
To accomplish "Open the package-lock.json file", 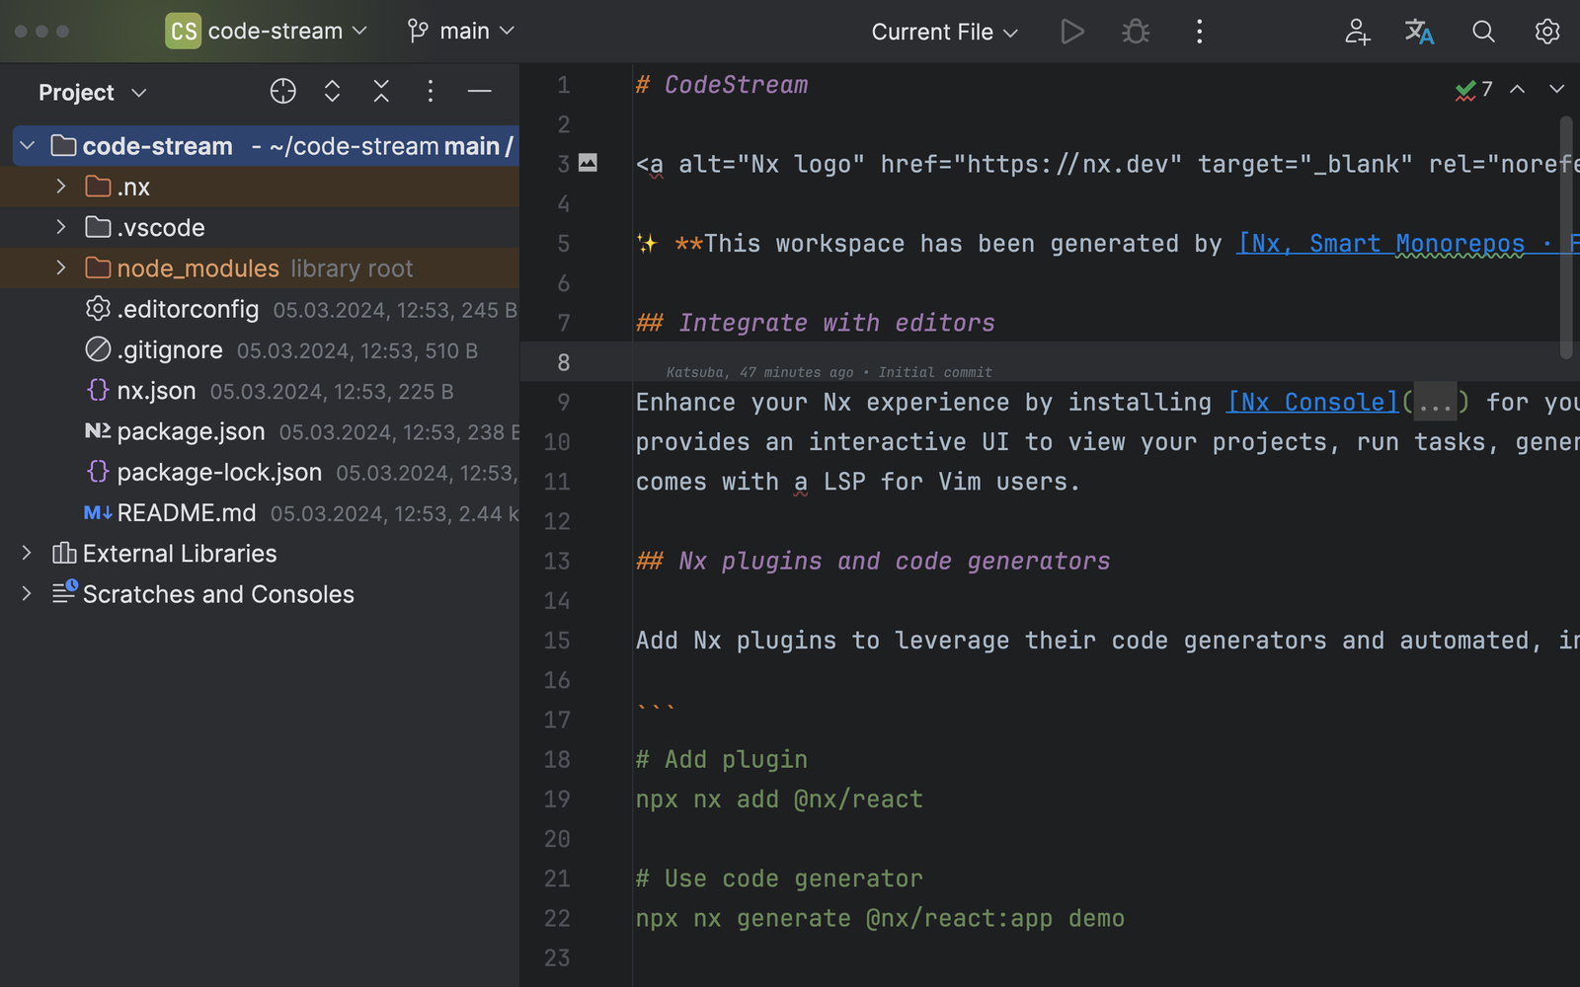I will [x=260, y=472].
